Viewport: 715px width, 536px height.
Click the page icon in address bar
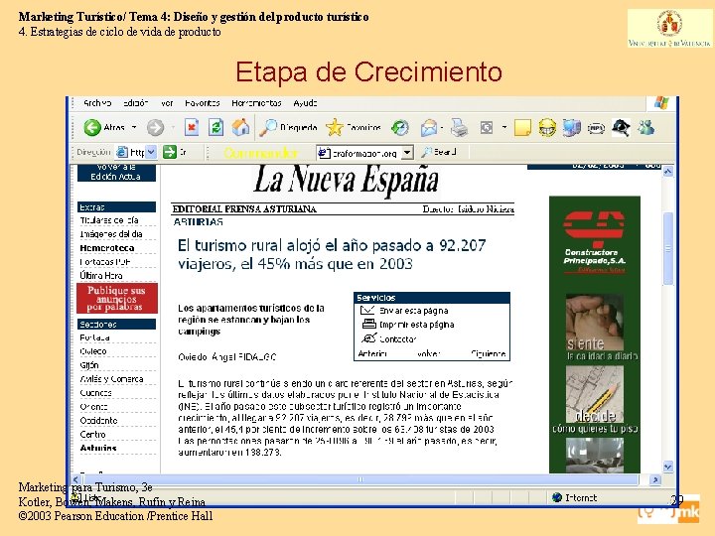pyautogui.click(x=122, y=152)
